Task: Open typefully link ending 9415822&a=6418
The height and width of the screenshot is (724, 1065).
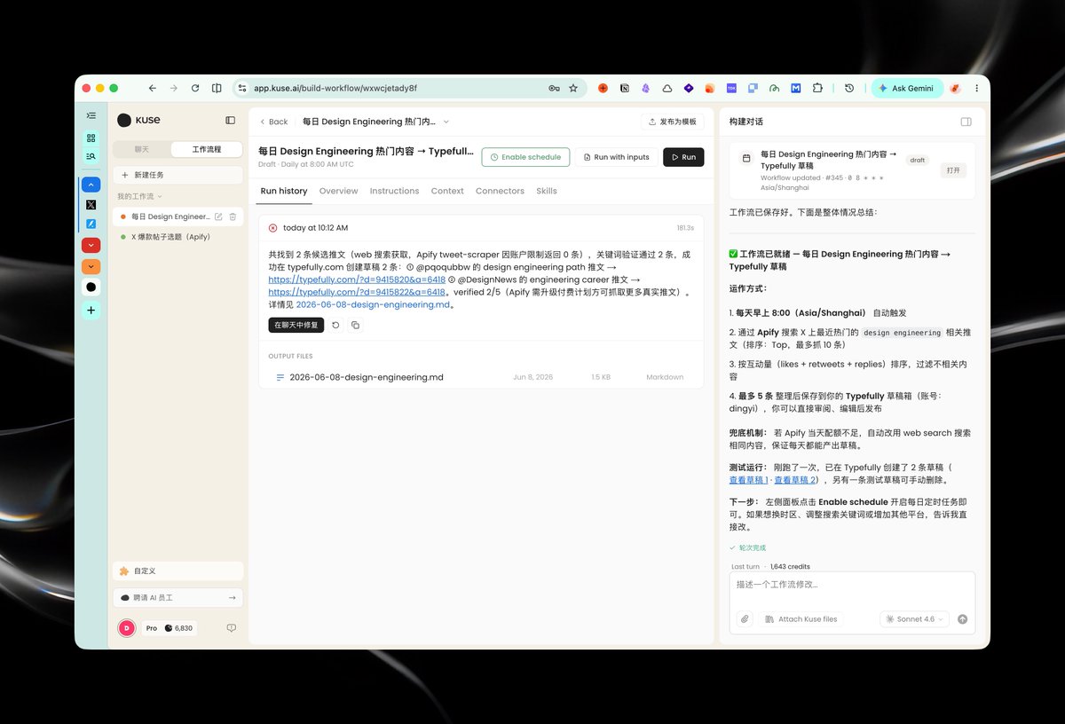Action: point(357,292)
